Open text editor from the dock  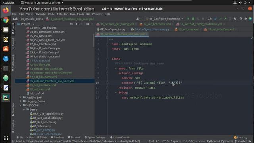pos(6,88)
